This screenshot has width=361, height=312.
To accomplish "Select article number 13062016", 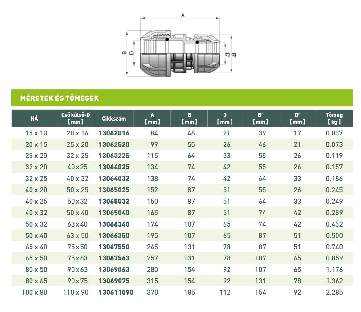I will (114, 133).
